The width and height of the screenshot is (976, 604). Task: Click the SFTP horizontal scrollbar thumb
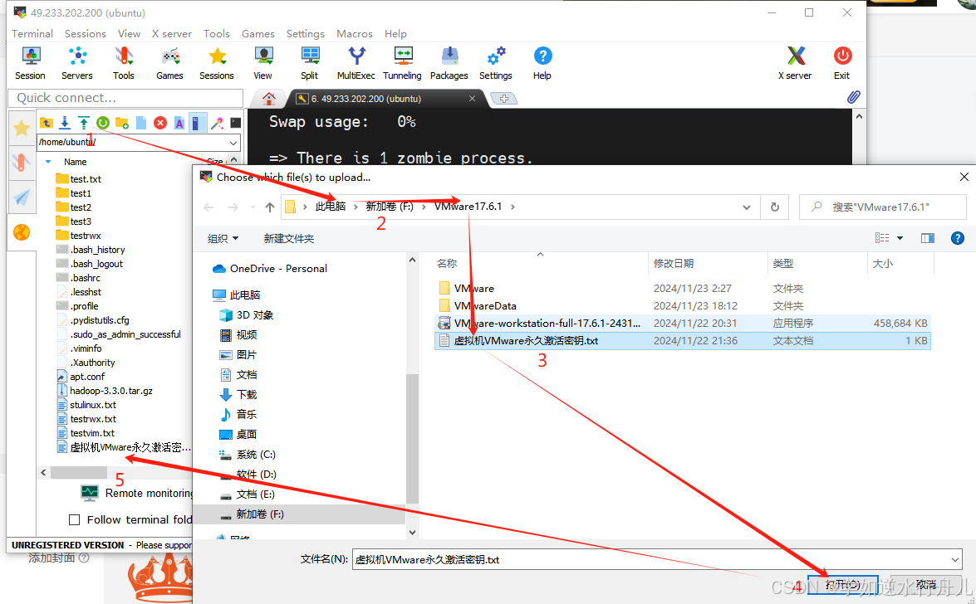point(78,473)
